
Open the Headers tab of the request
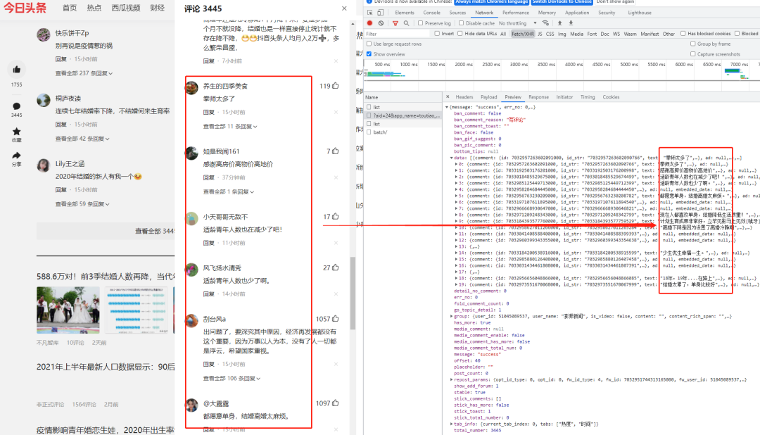pos(464,97)
